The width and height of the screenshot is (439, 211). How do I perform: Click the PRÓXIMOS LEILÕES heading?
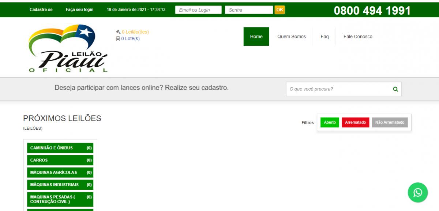pos(62,118)
